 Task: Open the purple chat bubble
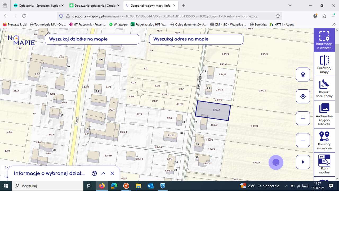(276, 162)
